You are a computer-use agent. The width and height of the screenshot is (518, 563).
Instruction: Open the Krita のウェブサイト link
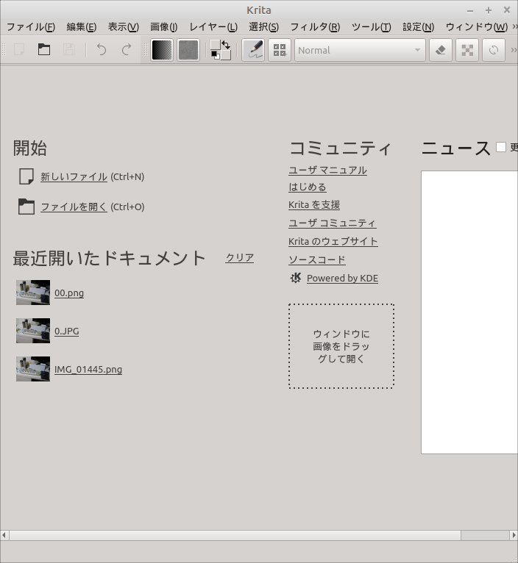pos(333,242)
